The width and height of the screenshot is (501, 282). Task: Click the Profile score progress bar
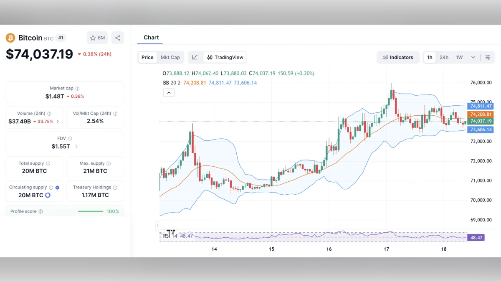click(91, 211)
